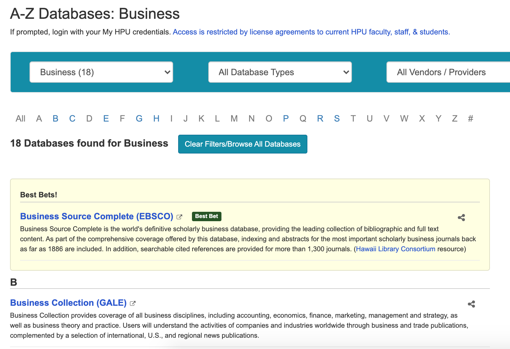510x349 pixels.
Task: Filter databases by letter E
Action: pos(106,118)
